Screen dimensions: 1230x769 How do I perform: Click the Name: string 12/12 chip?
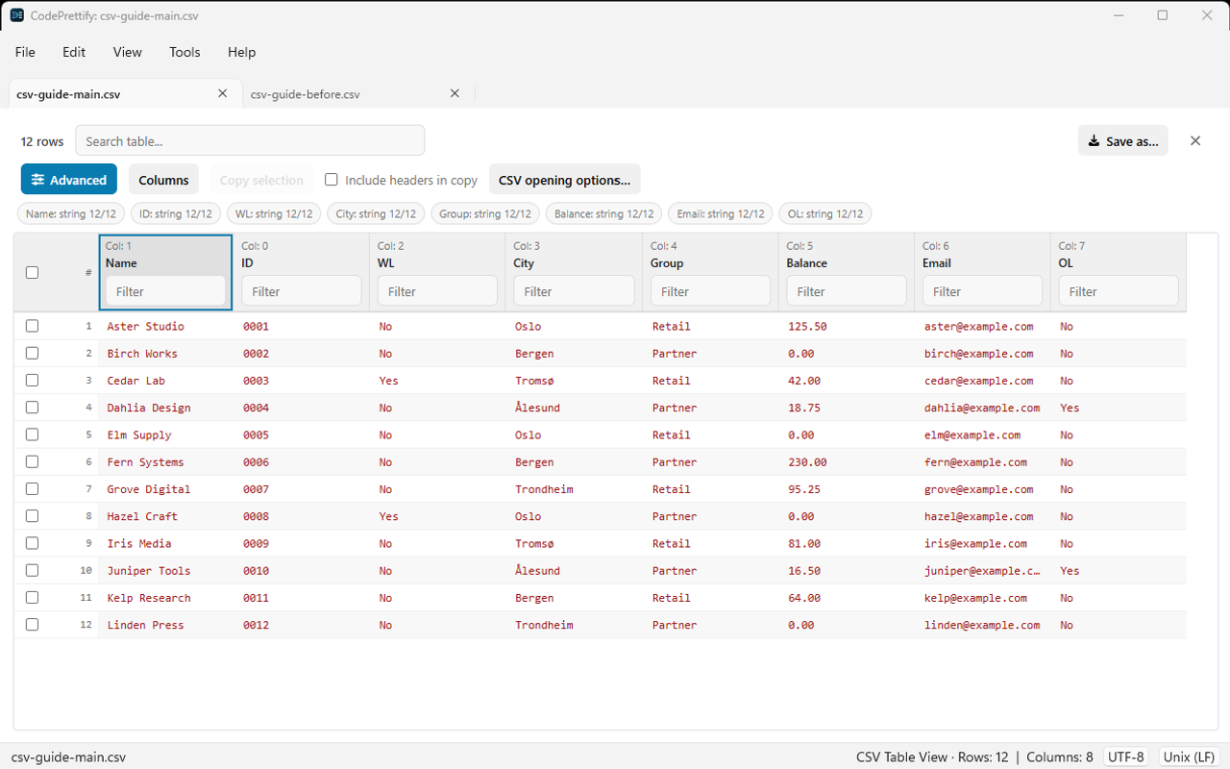point(71,213)
